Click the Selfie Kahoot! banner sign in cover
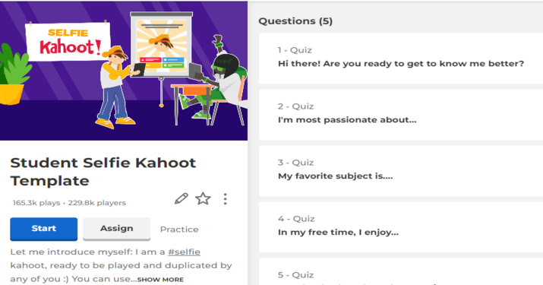543x285 pixels. coord(68,42)
